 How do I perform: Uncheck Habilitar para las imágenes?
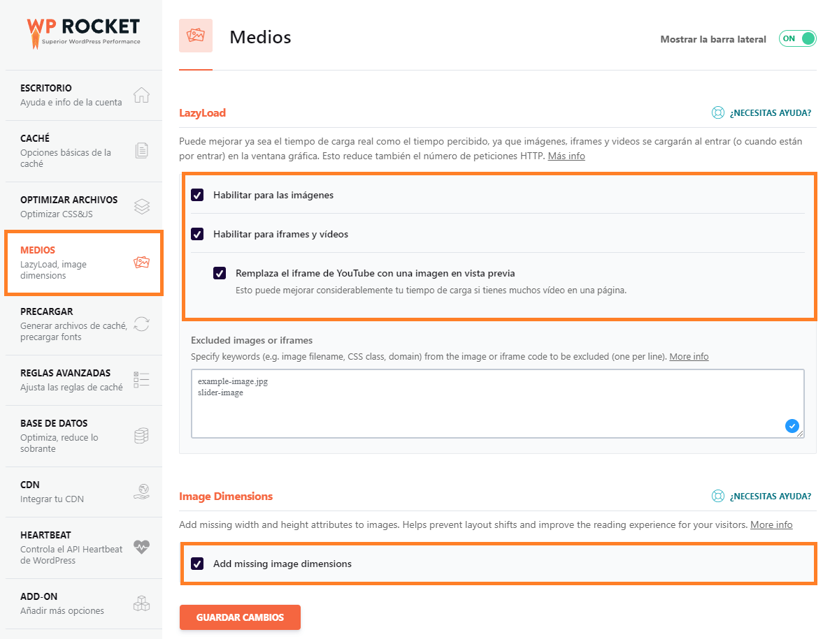tap(197, 195)
